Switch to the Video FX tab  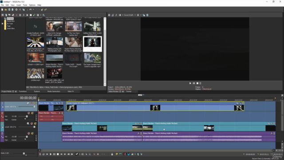tap(71, 92)
